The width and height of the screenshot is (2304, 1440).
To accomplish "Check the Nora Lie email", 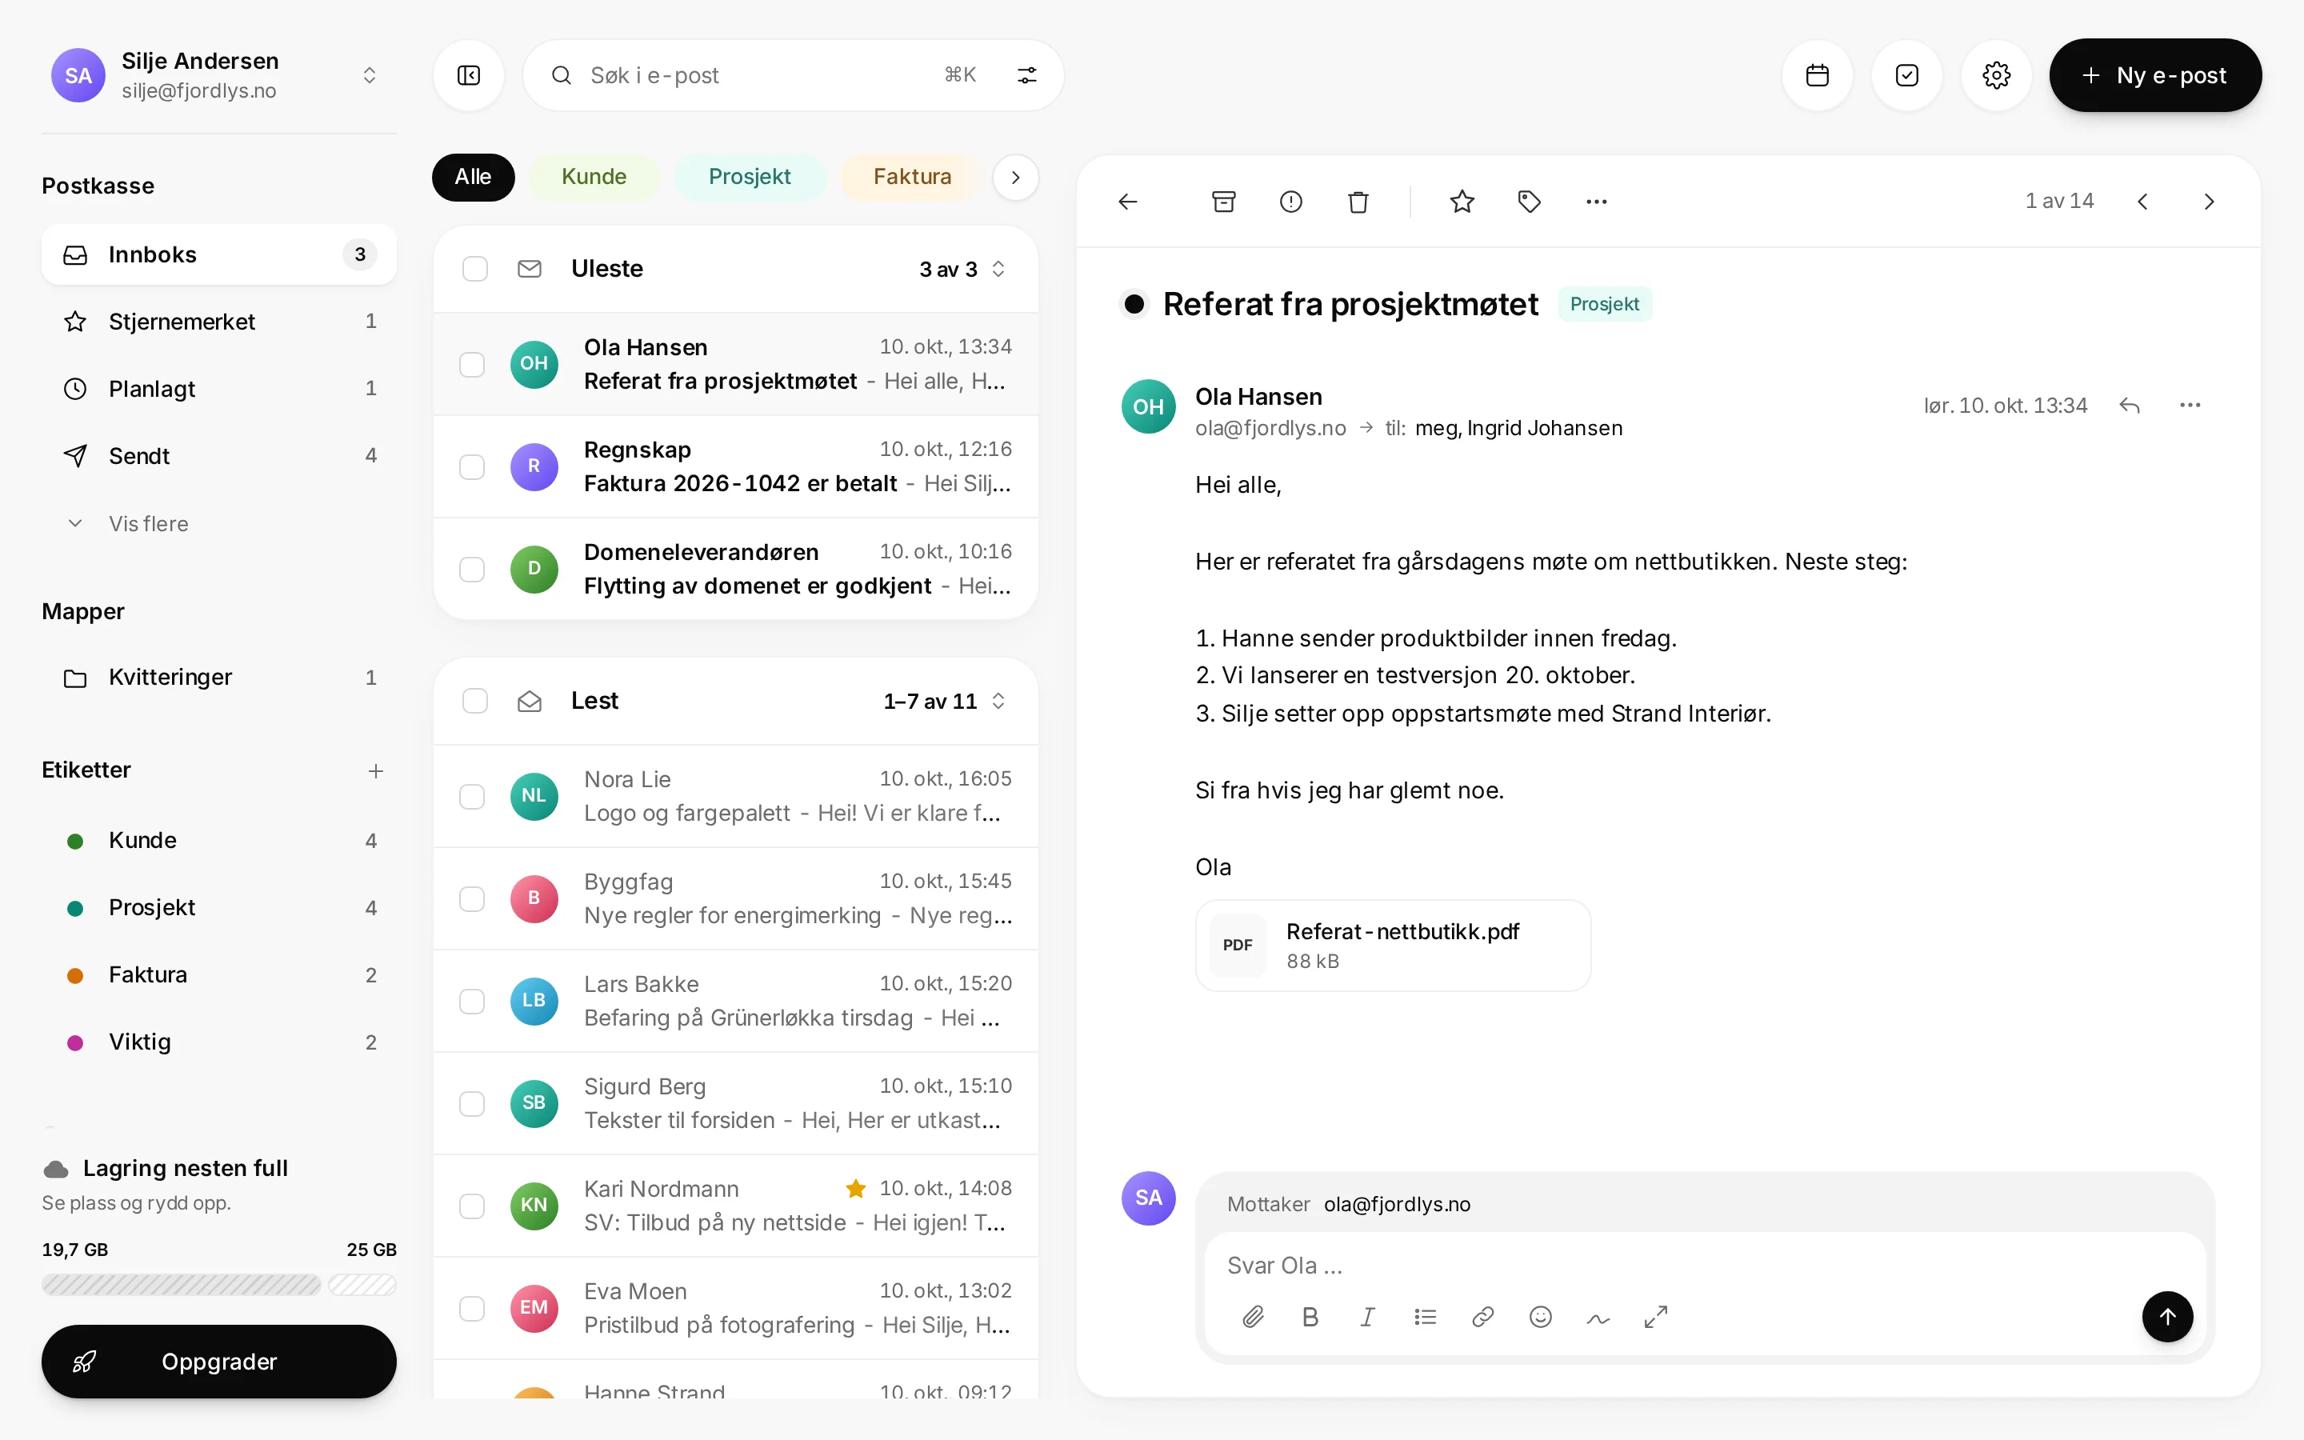I will tap(472, 796).
